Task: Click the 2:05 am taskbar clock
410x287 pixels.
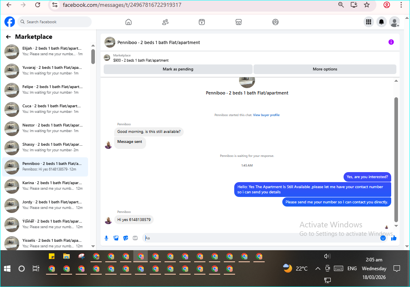Action: coord(374,260)
